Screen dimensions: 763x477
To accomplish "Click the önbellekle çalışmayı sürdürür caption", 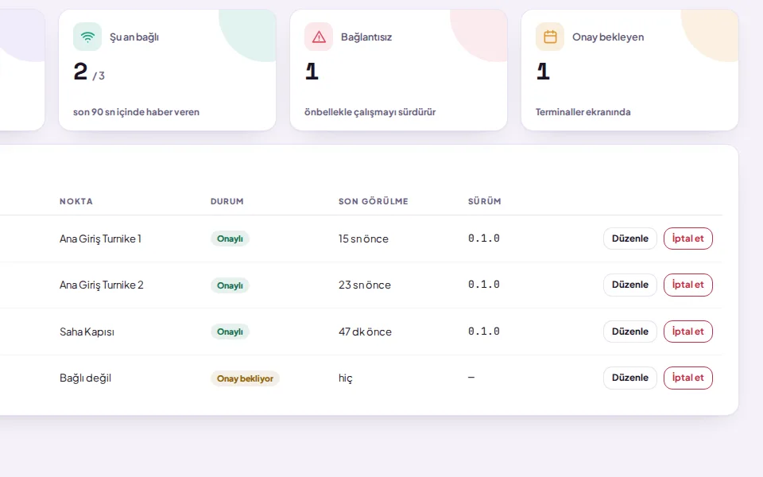I will [x=370, y=112].
